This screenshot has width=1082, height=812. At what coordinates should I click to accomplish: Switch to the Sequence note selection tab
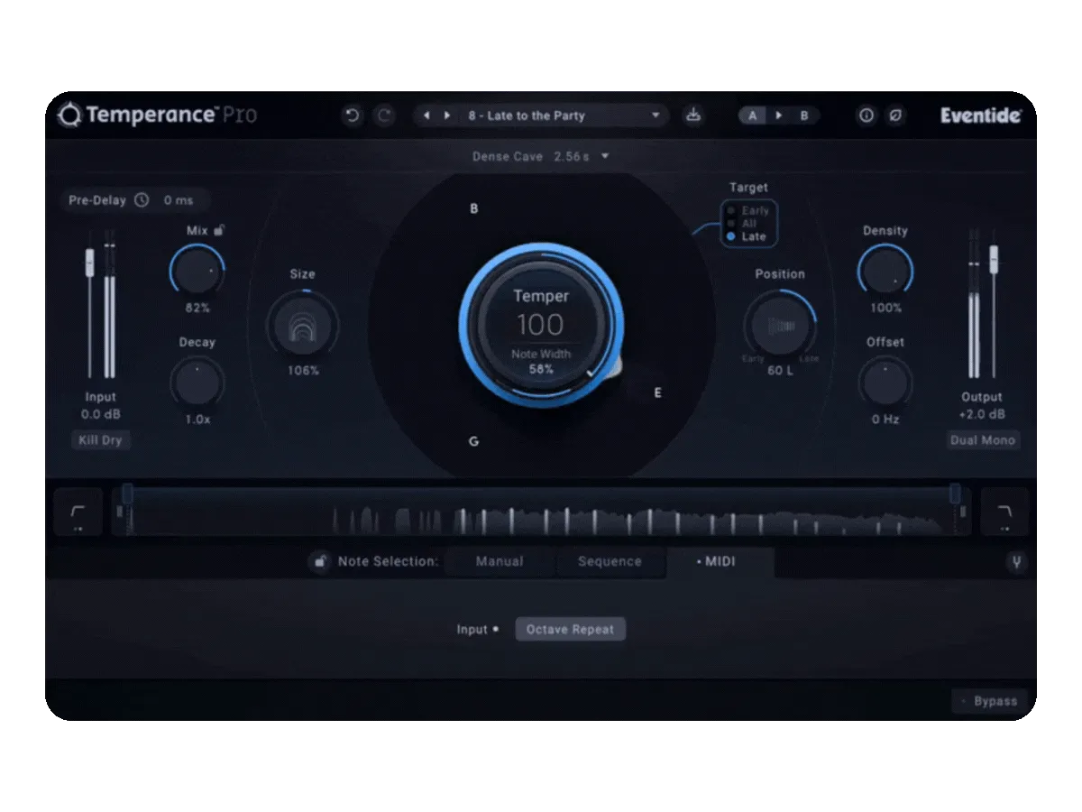(x=610, y=562)
